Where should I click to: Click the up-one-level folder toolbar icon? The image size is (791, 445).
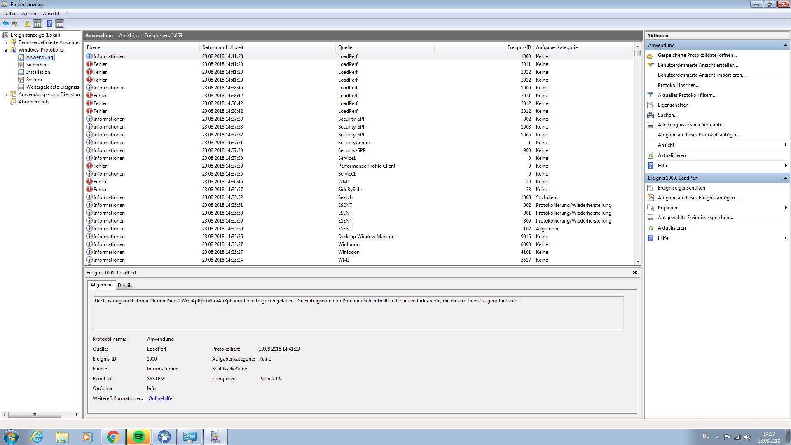(27, 23)
